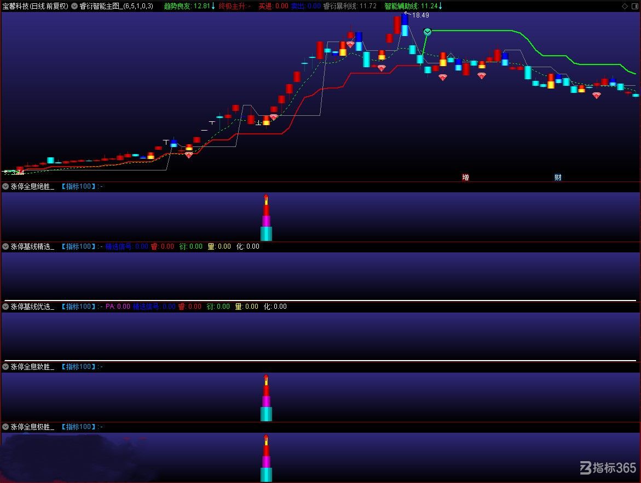
Task: Click the signal bar in 涨停全息极胜_ panel
Action: (x=266, y=458)
